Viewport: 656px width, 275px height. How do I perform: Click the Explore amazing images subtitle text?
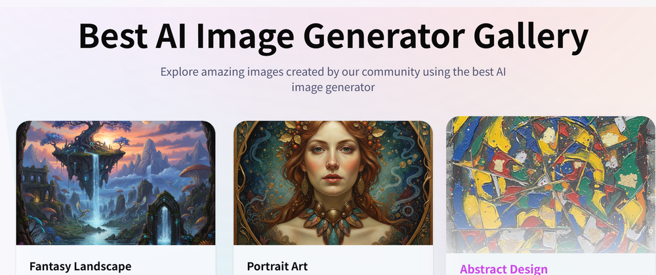pyautogui.click(x=333, y=79)
